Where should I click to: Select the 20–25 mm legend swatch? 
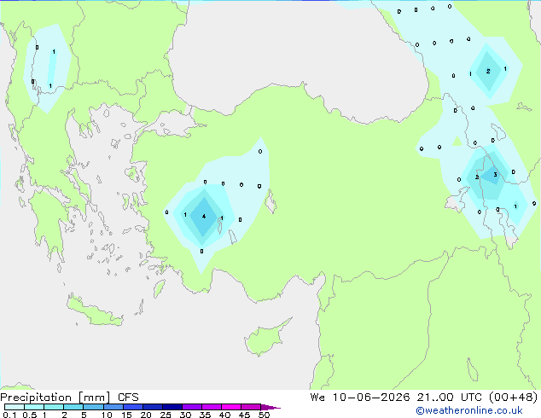[x=152, y=407]
